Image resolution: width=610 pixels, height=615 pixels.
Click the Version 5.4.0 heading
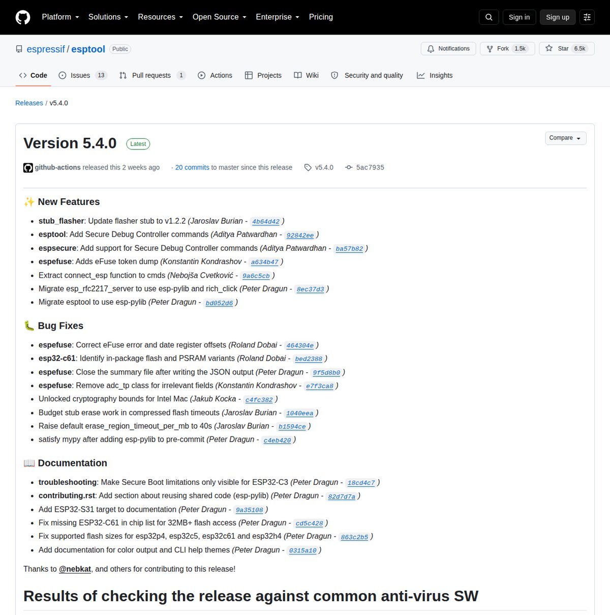coord(70,143)
